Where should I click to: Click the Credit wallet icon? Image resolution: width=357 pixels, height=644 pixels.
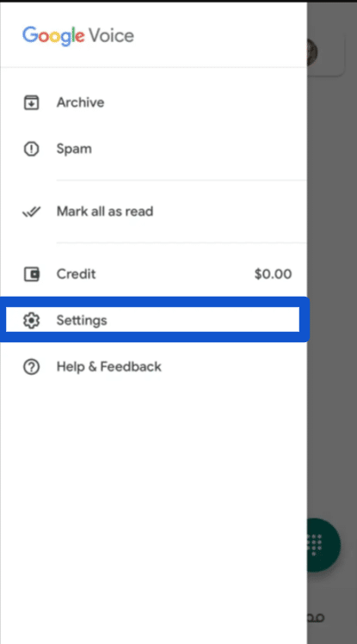pyautogui.click(x=31, y=274)
